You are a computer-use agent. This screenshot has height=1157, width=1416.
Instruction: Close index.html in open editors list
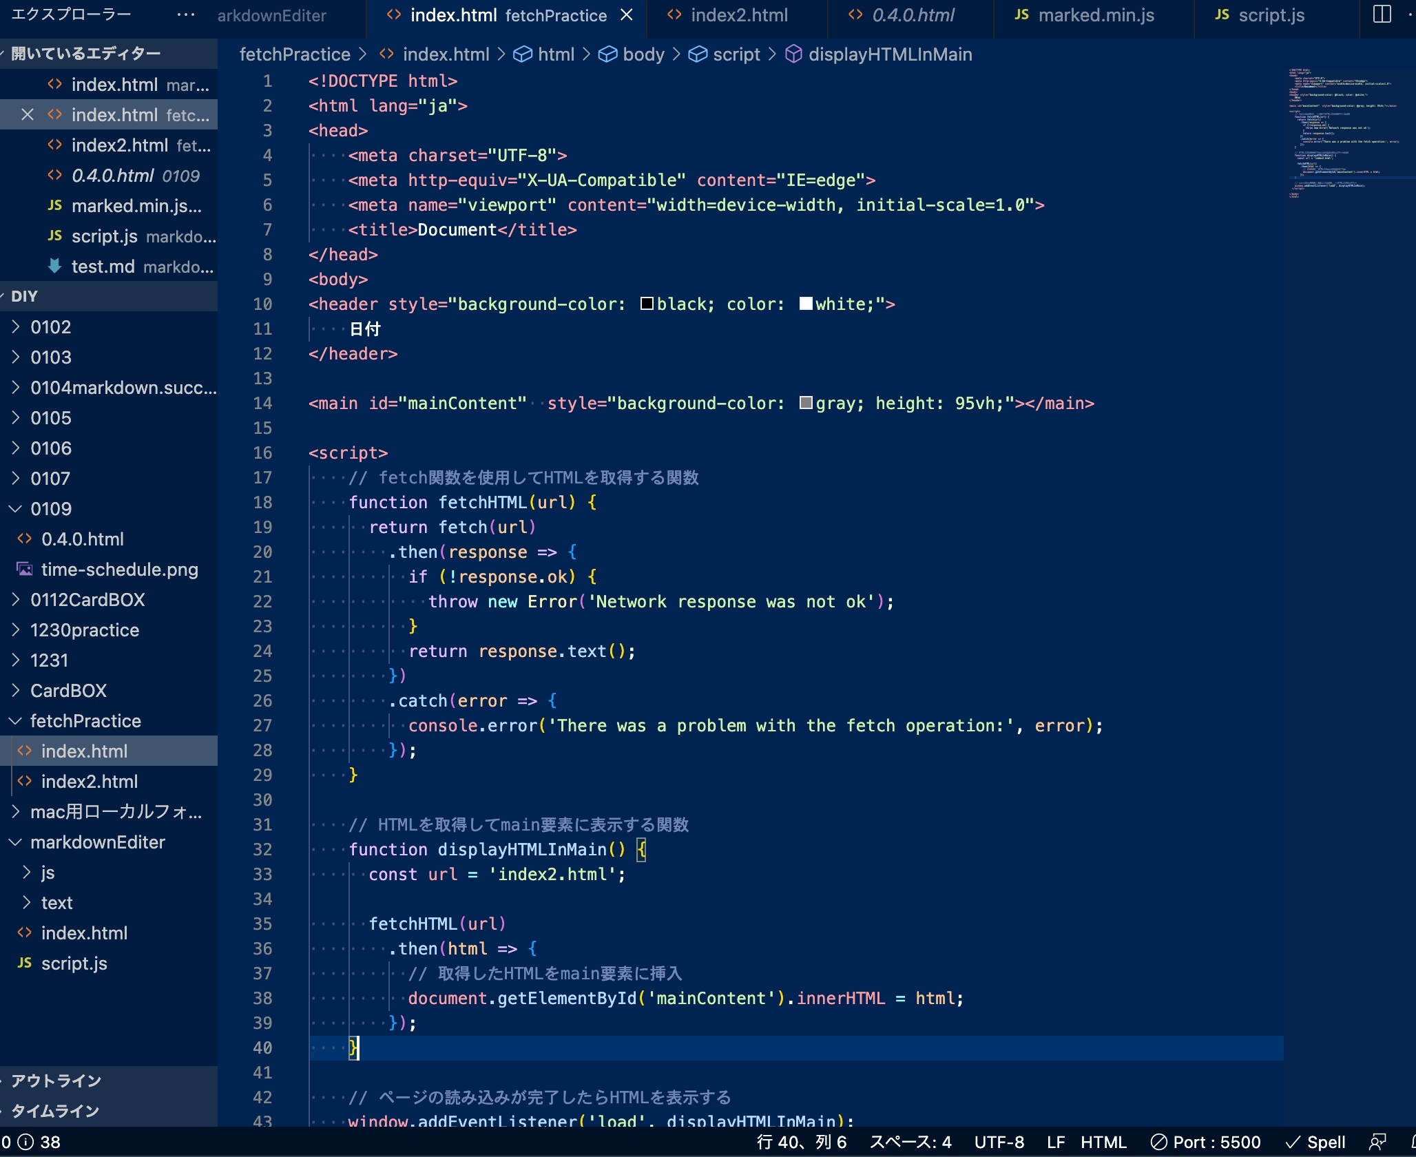pyautogui.click(x=28, y=115)
